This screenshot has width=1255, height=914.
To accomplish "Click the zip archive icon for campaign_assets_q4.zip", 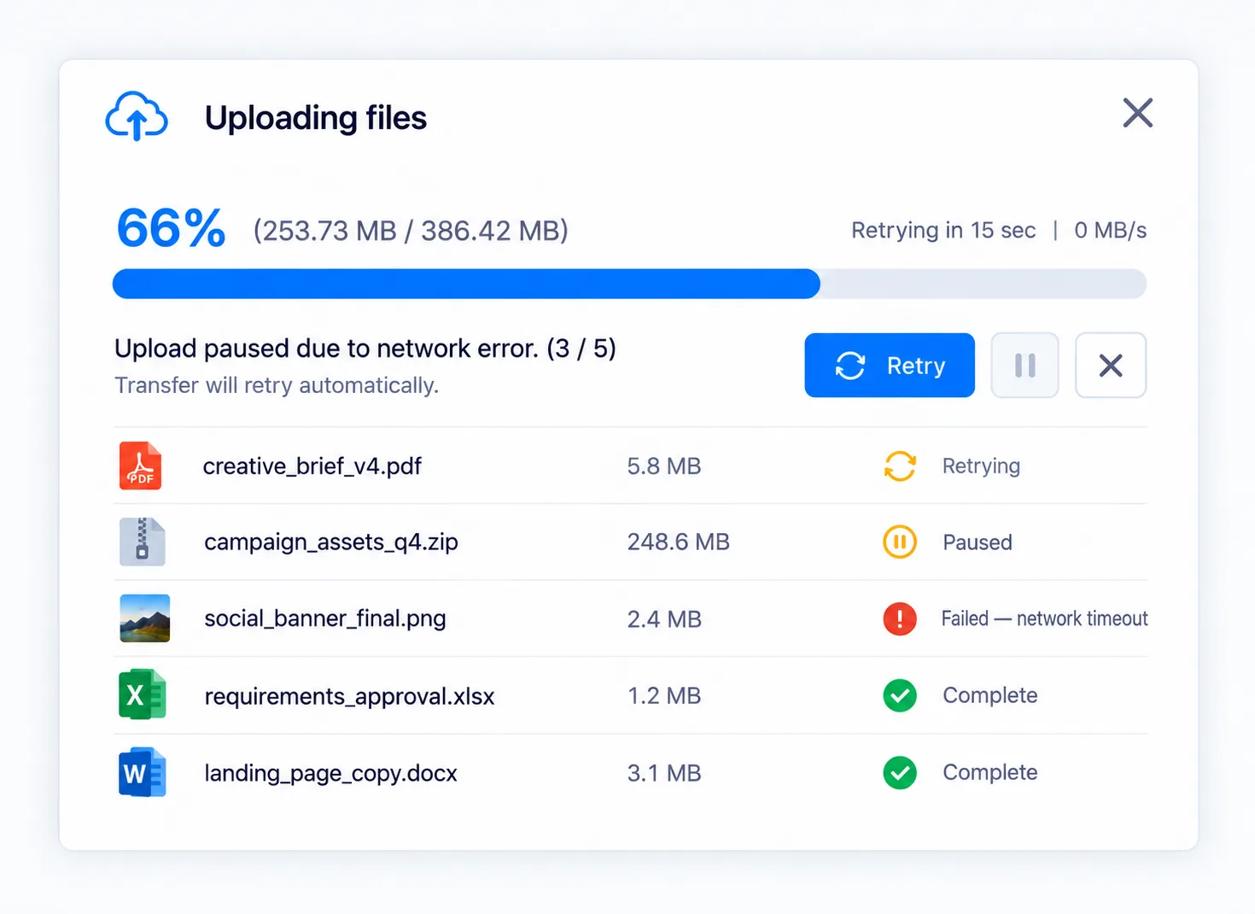I will (x=142, y=542).
